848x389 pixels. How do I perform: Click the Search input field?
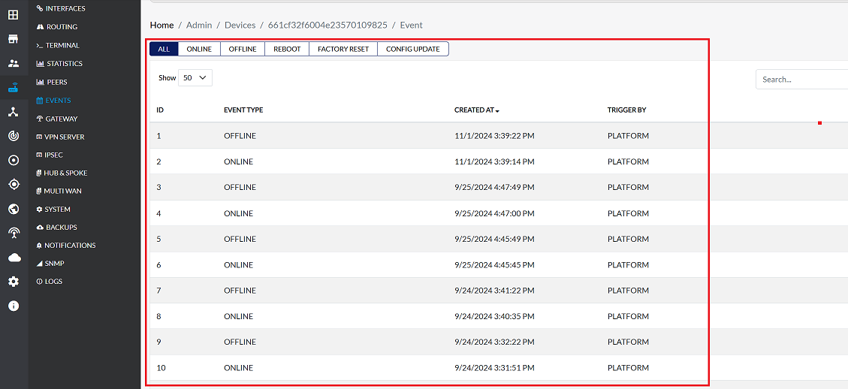click(801, 80)
